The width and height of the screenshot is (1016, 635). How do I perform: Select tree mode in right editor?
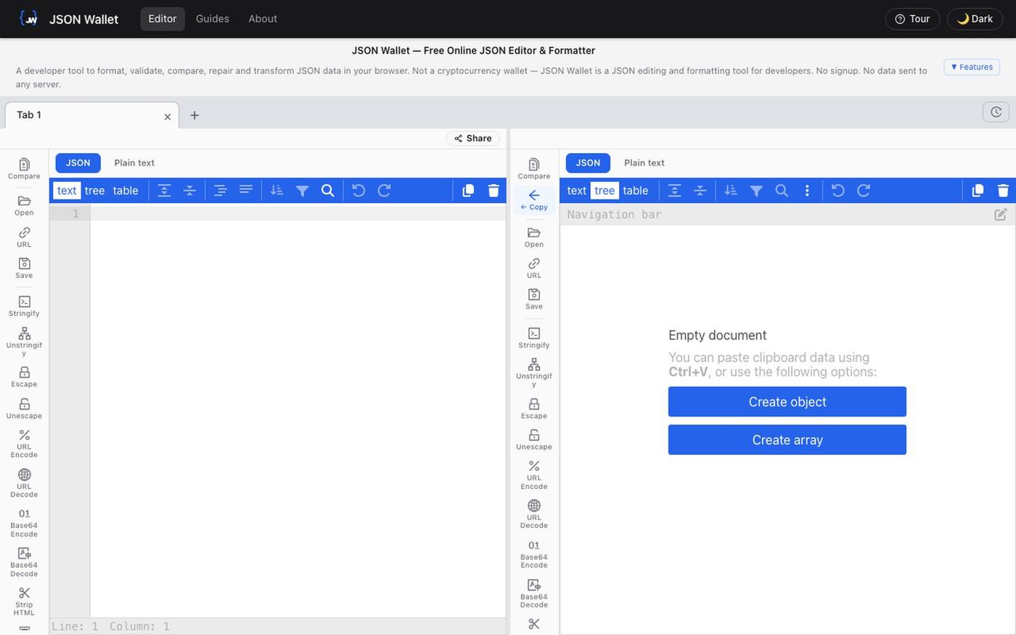tap(605, 190)
